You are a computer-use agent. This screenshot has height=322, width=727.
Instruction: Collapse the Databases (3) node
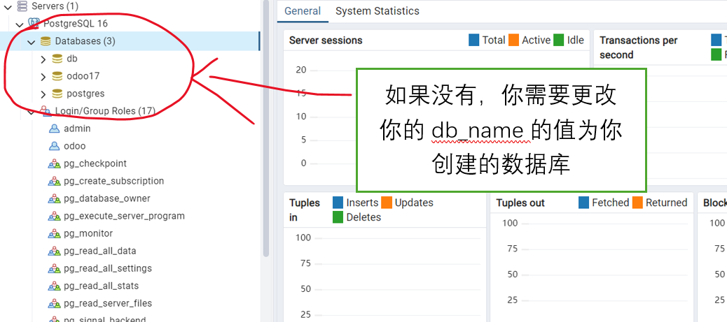tap(32, 42)
